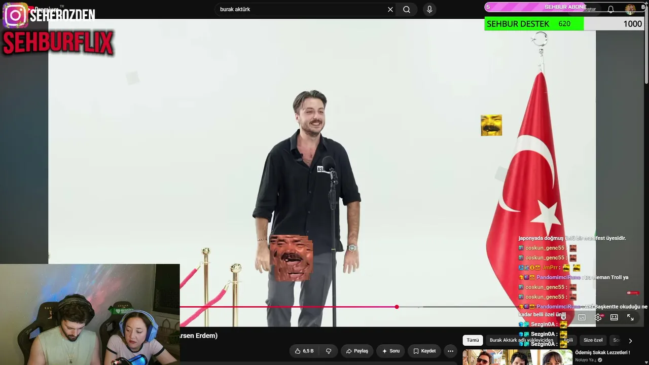This screenshot has width=649, height=365.
Task: Open the Ödemiş Sokak Lezzetleri video thumbnail
Action: pyautogui.click(x=517, y=357)
